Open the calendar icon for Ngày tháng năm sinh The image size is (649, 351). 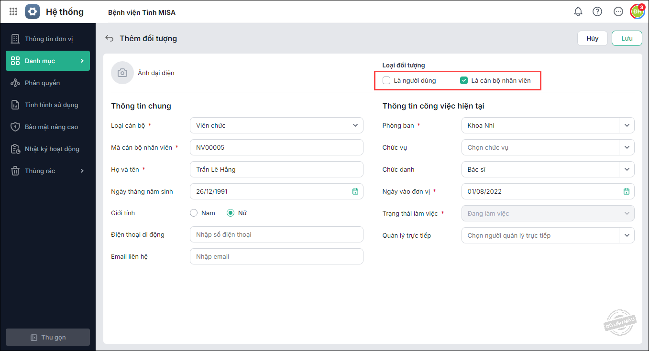click(x=355, y=191)
